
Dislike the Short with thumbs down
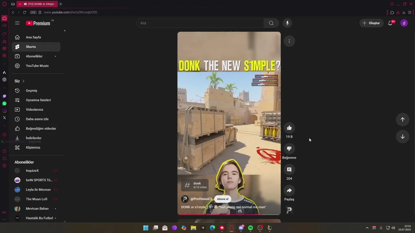pyautogui.click(x=289, y=149)
